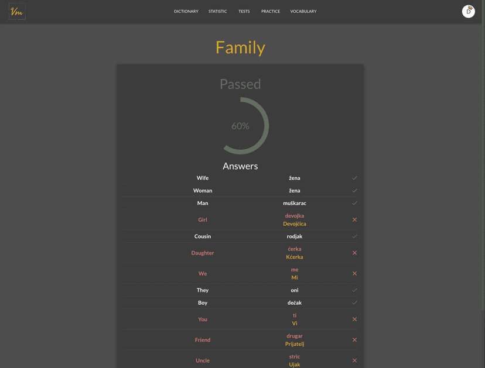Image resolution: width=485 pixels, height=368 pixels.
Task: Open the user avatar with crown
Action: (468, 12)
